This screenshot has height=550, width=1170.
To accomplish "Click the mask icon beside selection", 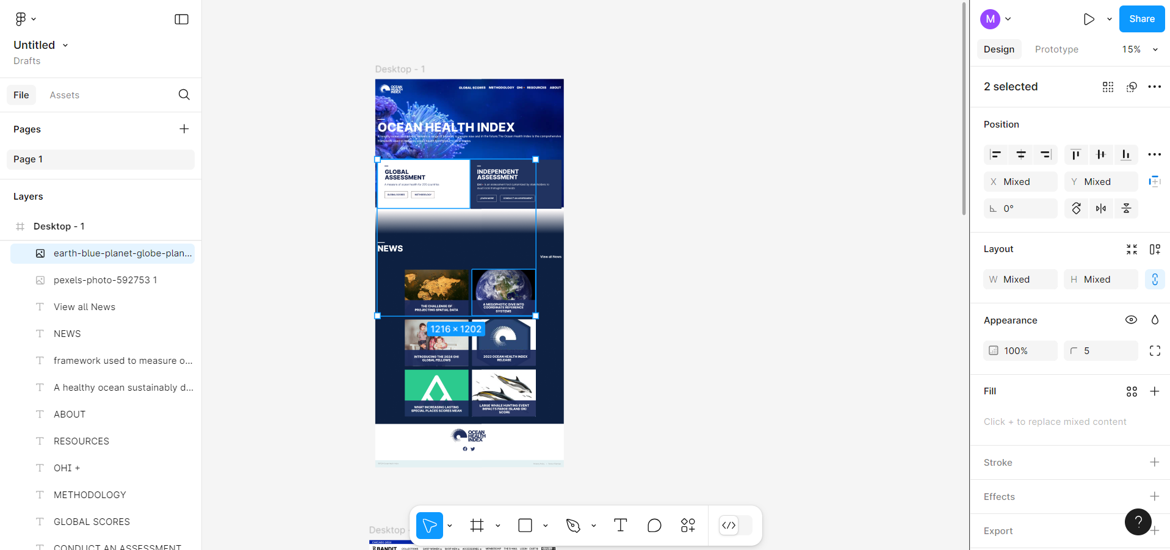I will [x=1132, y=87].
